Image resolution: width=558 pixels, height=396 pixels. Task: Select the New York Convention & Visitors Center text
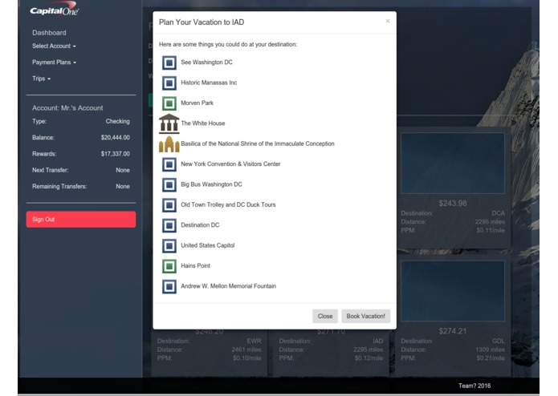point(230,164)
